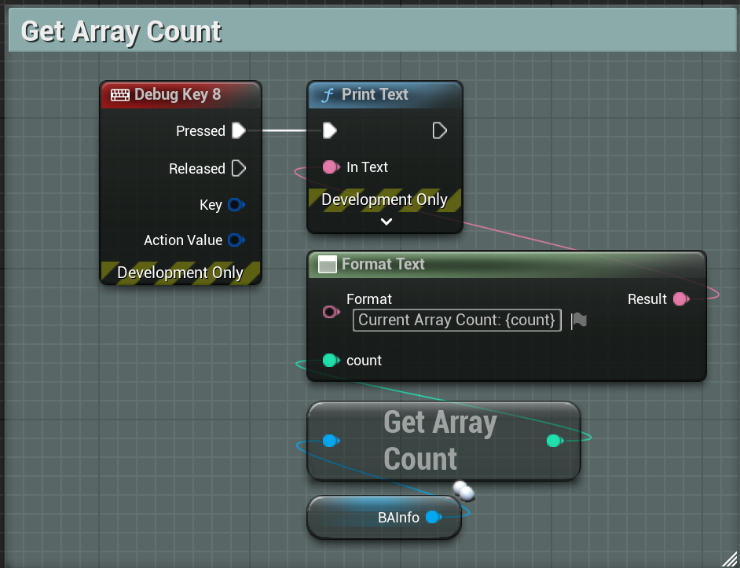Select the green count input pin
This screenshot has width=740, height=568.
(331, 361)
